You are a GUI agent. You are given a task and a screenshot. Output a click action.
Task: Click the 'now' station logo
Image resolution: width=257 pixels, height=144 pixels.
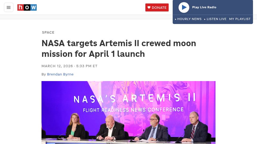[27, 7]
